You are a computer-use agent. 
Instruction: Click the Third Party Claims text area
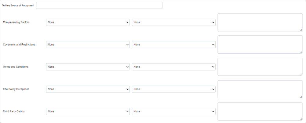pos(260,111)
